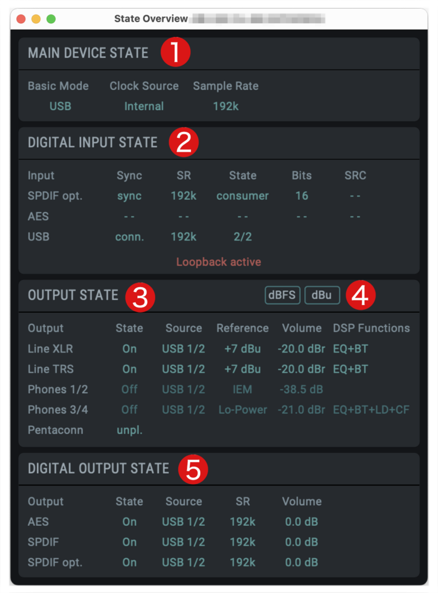Screen dimensions: 438x593
Task: Select the SPDIF opt. input row
Action: coord(56,196)
